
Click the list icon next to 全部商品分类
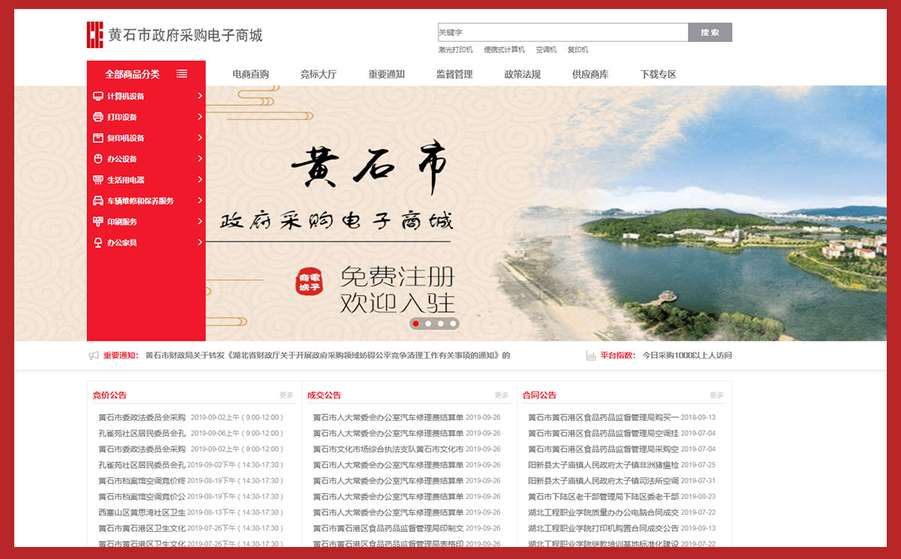182,74
